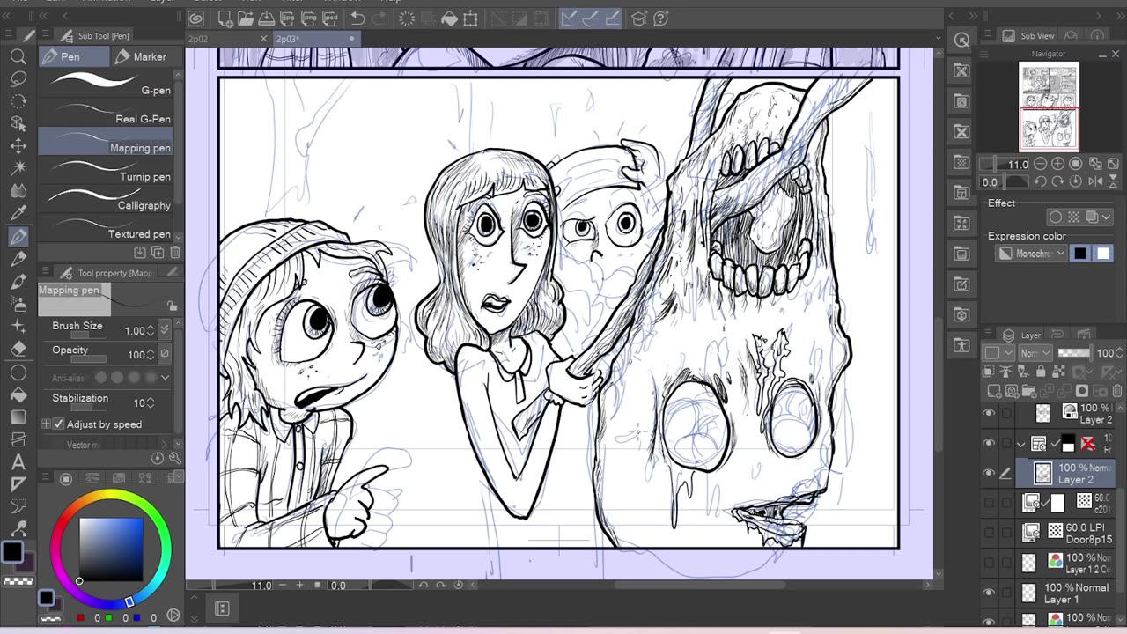1127x634 pixels.
Task: Open the Sub View panel tab
Action: pos(1028,36)
